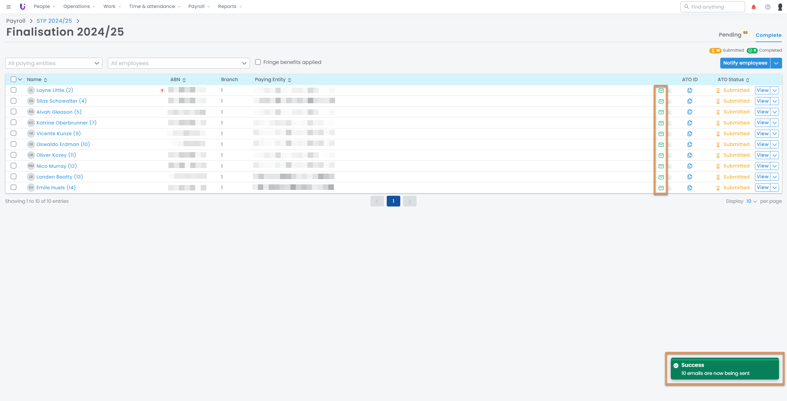This screenshot has width=787, height=401.
Task: Click green email icon for Layne Little
Action: click(661, 90)
